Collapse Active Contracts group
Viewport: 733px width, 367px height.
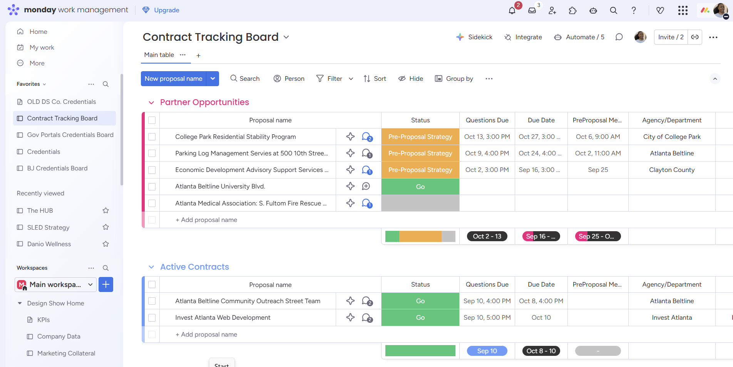(x=151, y=267)
